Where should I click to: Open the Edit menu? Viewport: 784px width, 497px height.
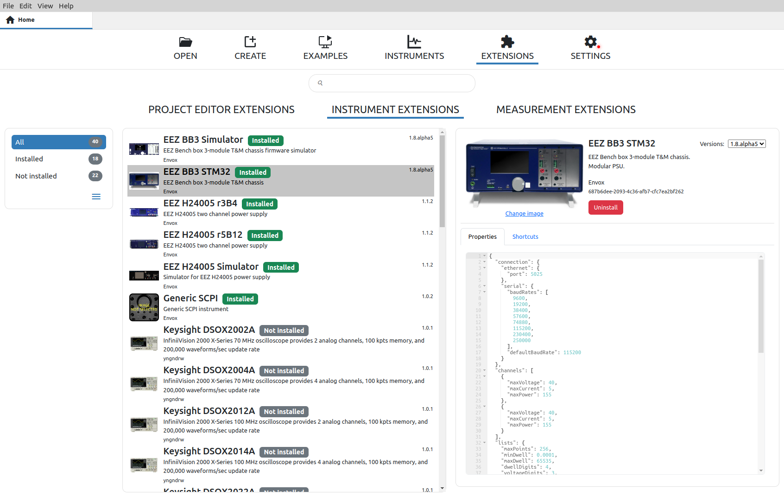[25, 6]
